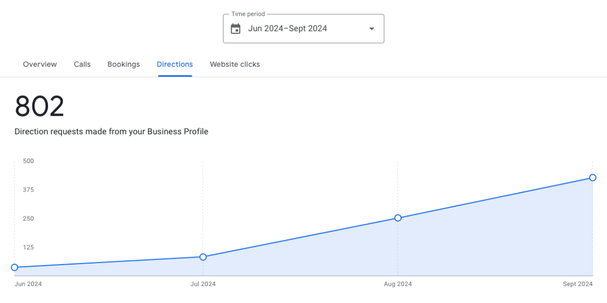Click the Sept 2024 x-axis label

click(578, 284)
